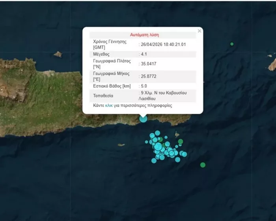Image resolution: width=276 pixels, height=221 pixels.
Task: Click the 'Αυτόματη λύση' popup header
Action: coord(144,35)
